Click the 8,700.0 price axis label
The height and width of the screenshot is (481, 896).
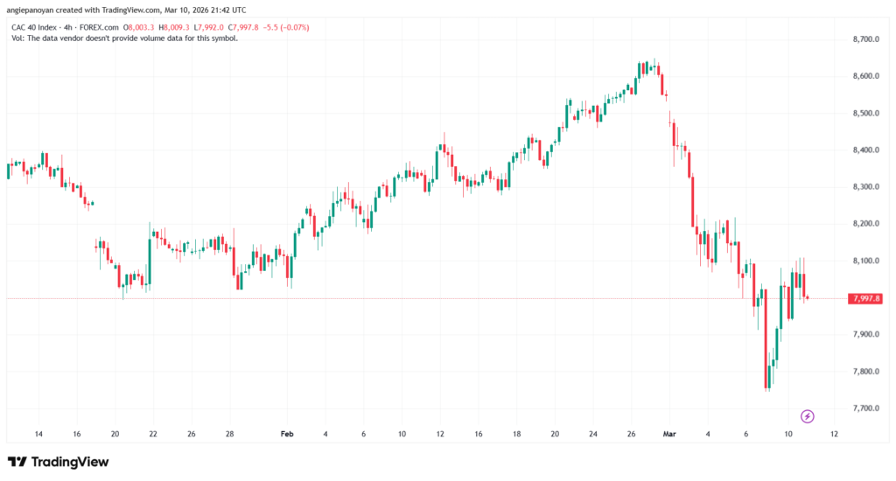pyautogui.click(x=865, y=40)
